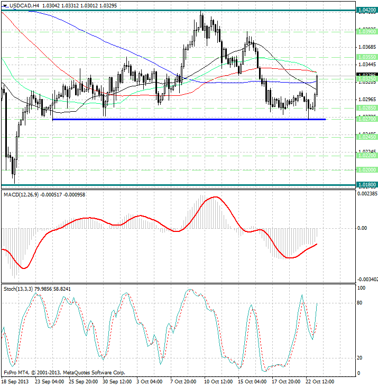This screenshot has height=386, width=378.
Task: Click the FxPro MT4 MetaQuotes copyright text
Action: [64, 373]
